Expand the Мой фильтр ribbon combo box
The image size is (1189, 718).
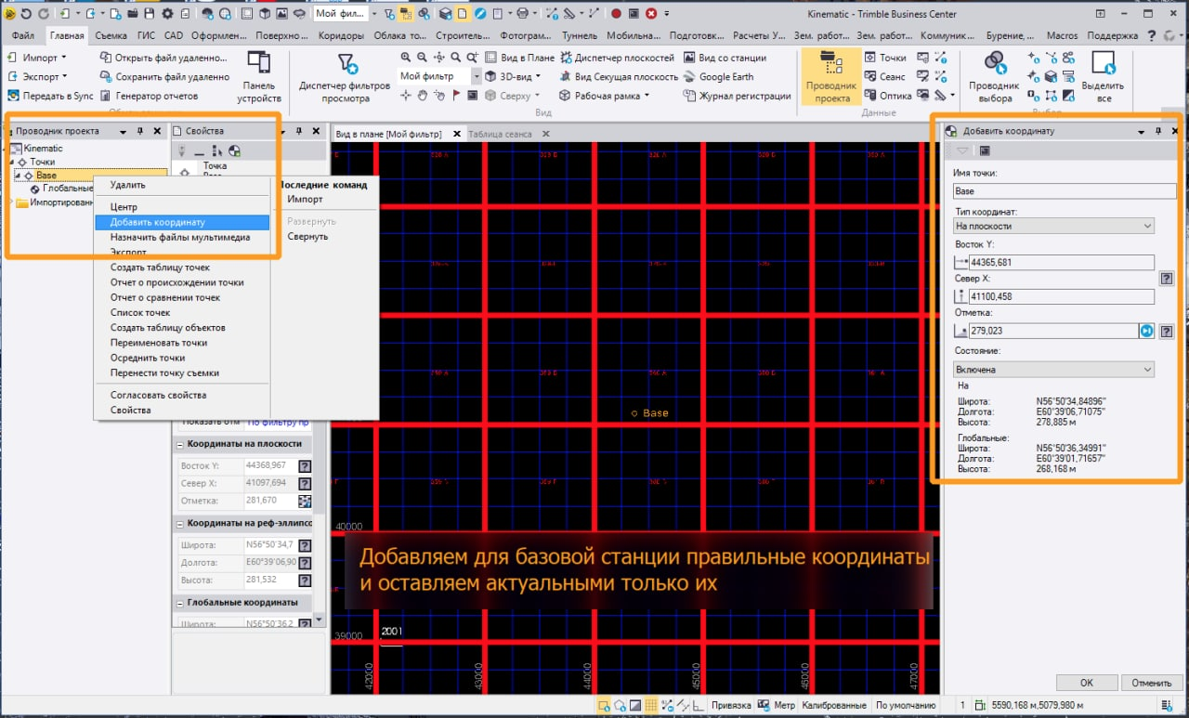(x=477, y=77)
